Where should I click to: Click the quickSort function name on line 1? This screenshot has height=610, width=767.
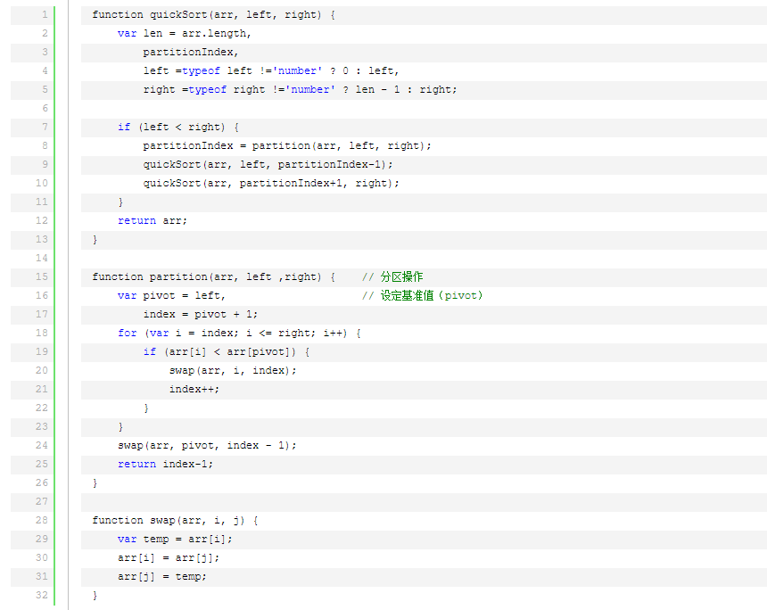(x=180, y=15)
